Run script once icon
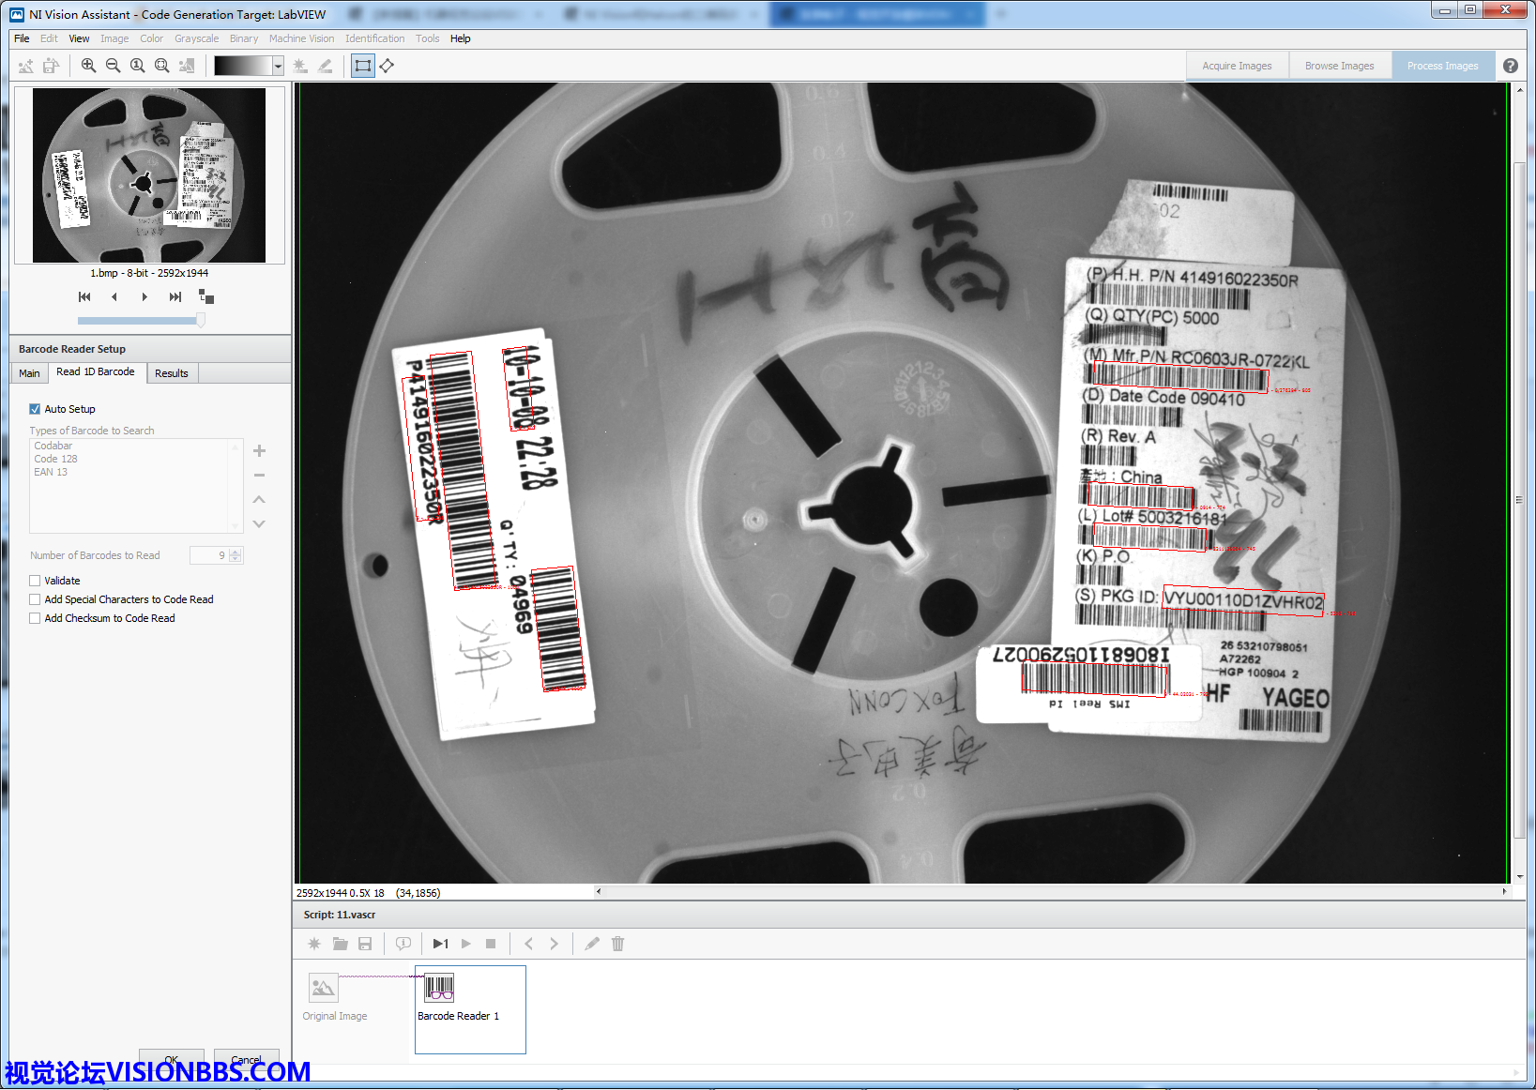 coord(440,944)
